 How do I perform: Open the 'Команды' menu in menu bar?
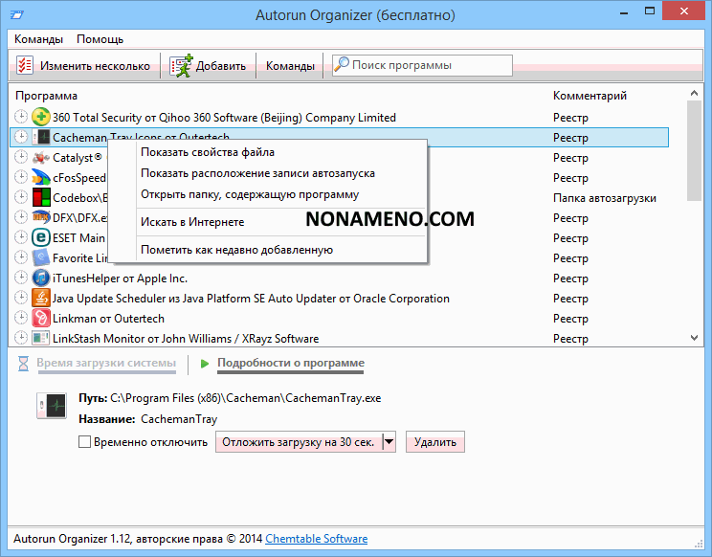click(39, 39)
